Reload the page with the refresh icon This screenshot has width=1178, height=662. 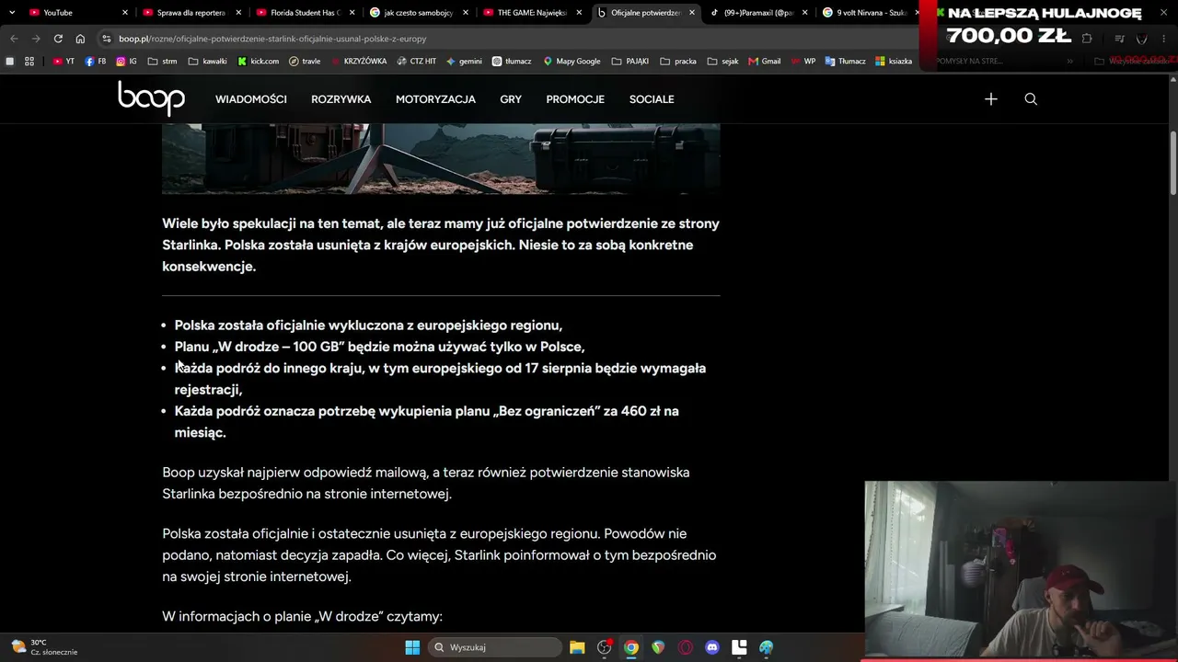[x=58, y=39]
